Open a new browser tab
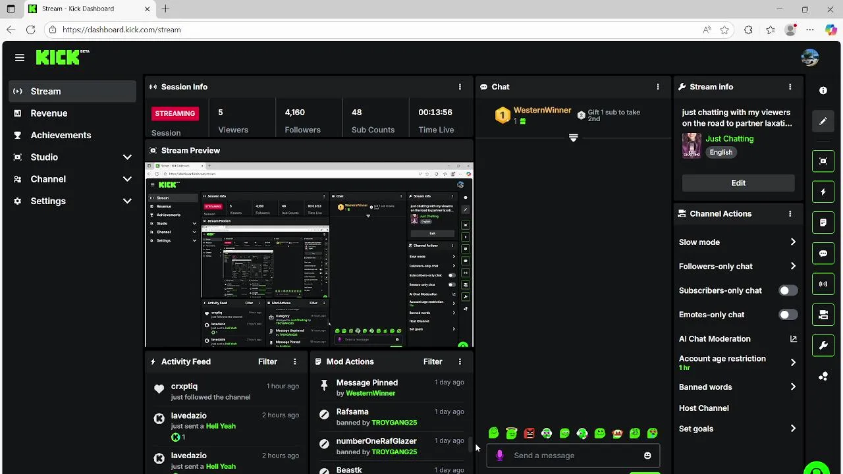The image size is (843, 474). pyautogui.click(x=165, y=9)
